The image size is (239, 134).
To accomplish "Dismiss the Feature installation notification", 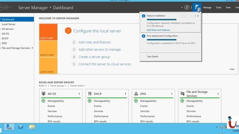I will point(198,16).
